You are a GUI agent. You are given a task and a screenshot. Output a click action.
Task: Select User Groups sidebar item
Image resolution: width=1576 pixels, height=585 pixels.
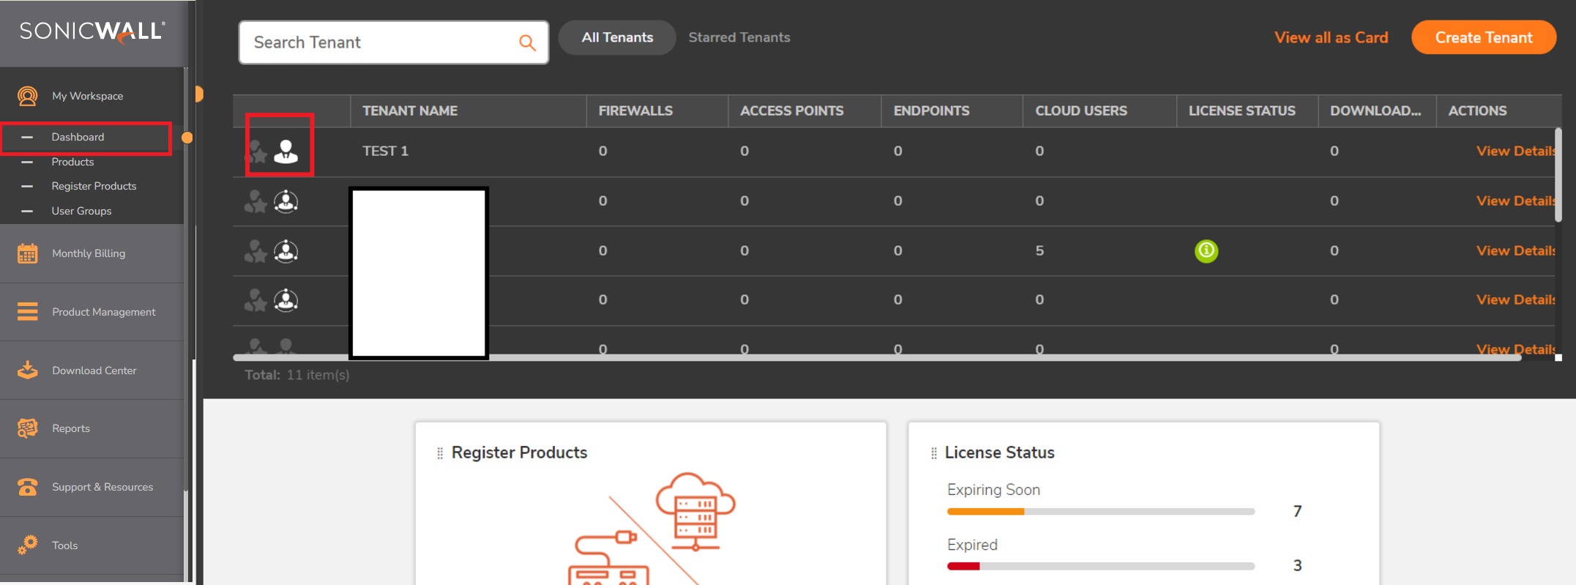(81, 211)
